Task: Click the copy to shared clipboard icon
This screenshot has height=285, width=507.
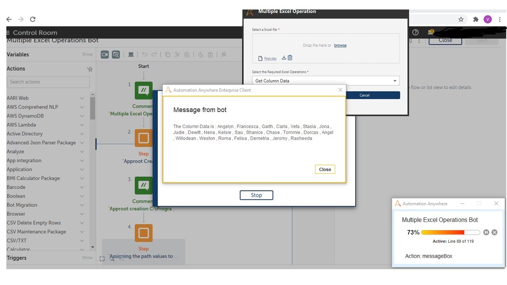Action: 201,55
